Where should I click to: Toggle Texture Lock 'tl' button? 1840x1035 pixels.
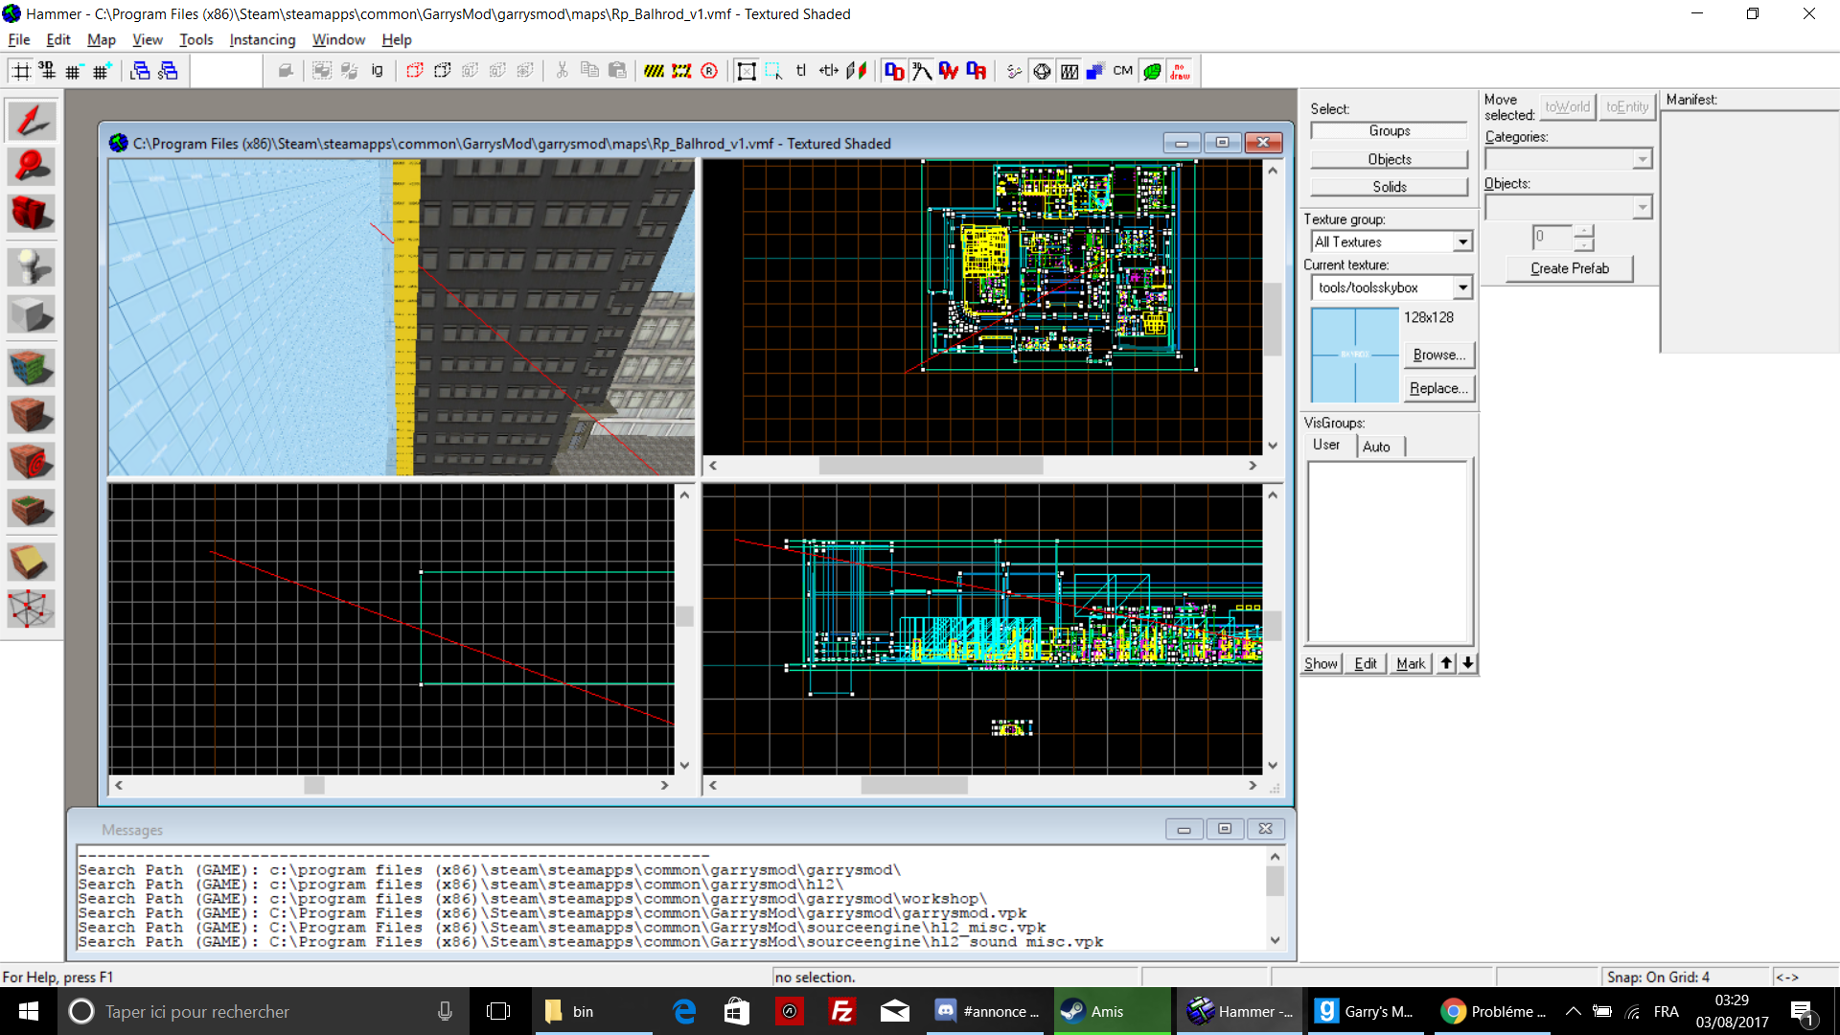(801, 71)
